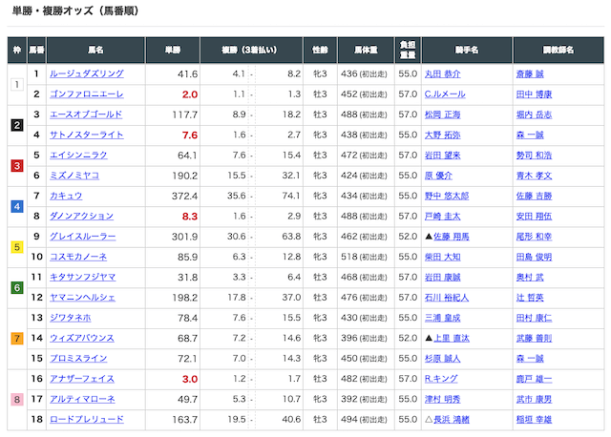Click the black frame number 2 badge

point(16,125)
